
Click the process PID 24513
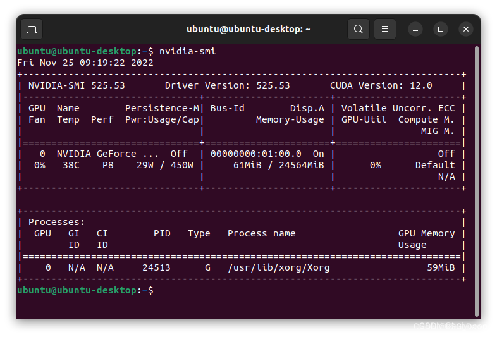[156, 268]
